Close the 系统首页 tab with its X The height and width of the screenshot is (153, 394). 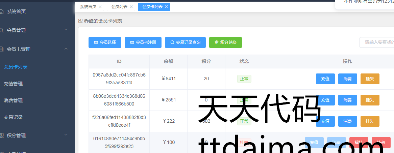100,7
